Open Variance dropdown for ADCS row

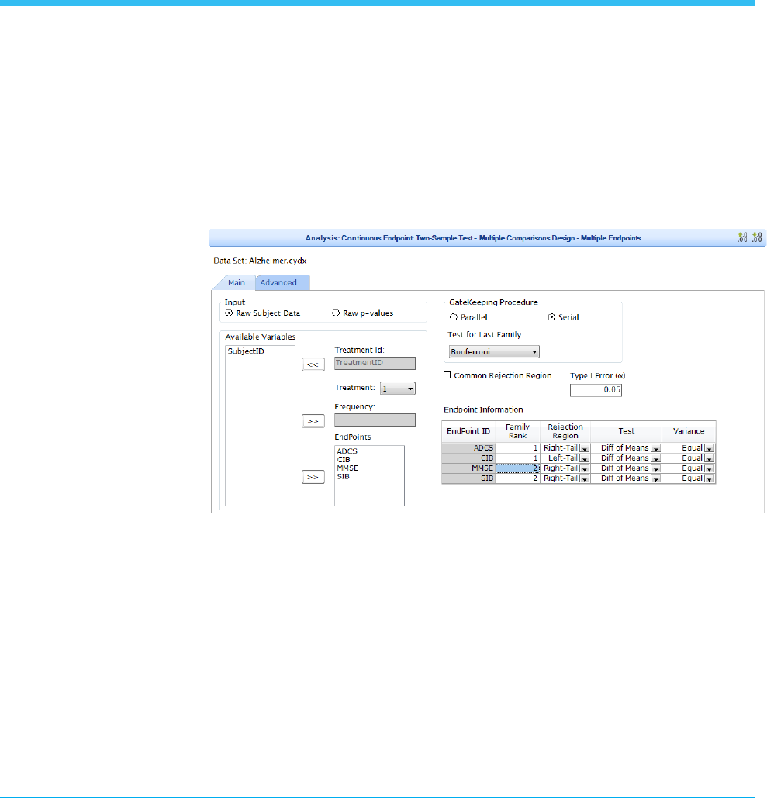point(710,448)
